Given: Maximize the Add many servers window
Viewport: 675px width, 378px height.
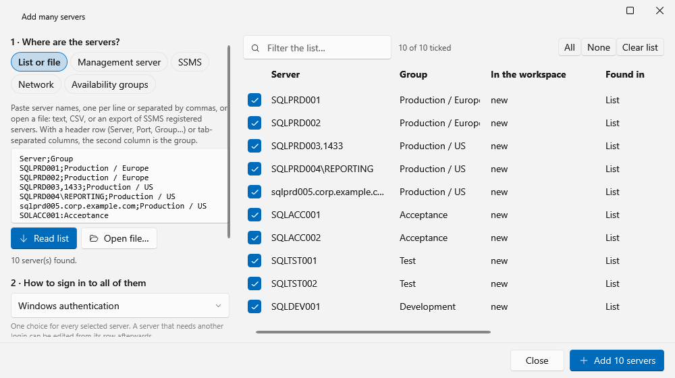Looking at the screenshot, I should [x=630, y=10].
